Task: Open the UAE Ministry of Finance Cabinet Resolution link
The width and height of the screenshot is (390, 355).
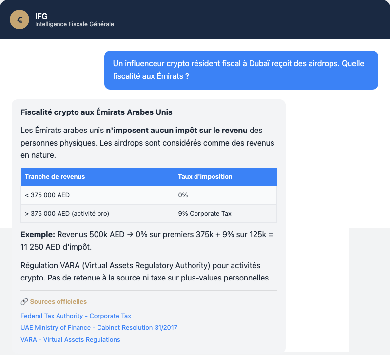Action: point(99,328)
